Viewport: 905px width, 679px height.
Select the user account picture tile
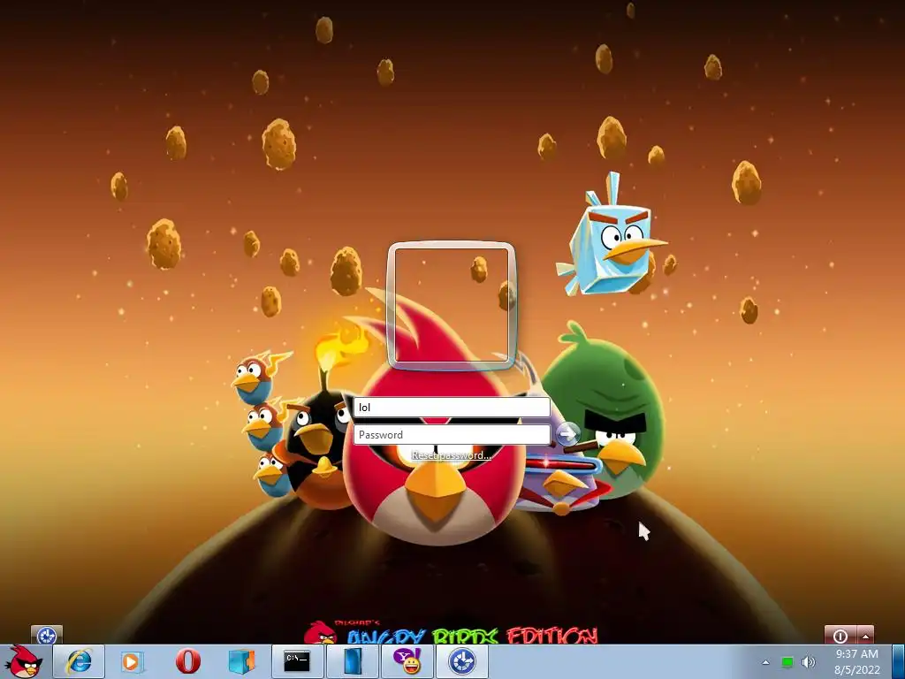pos(452,305)
